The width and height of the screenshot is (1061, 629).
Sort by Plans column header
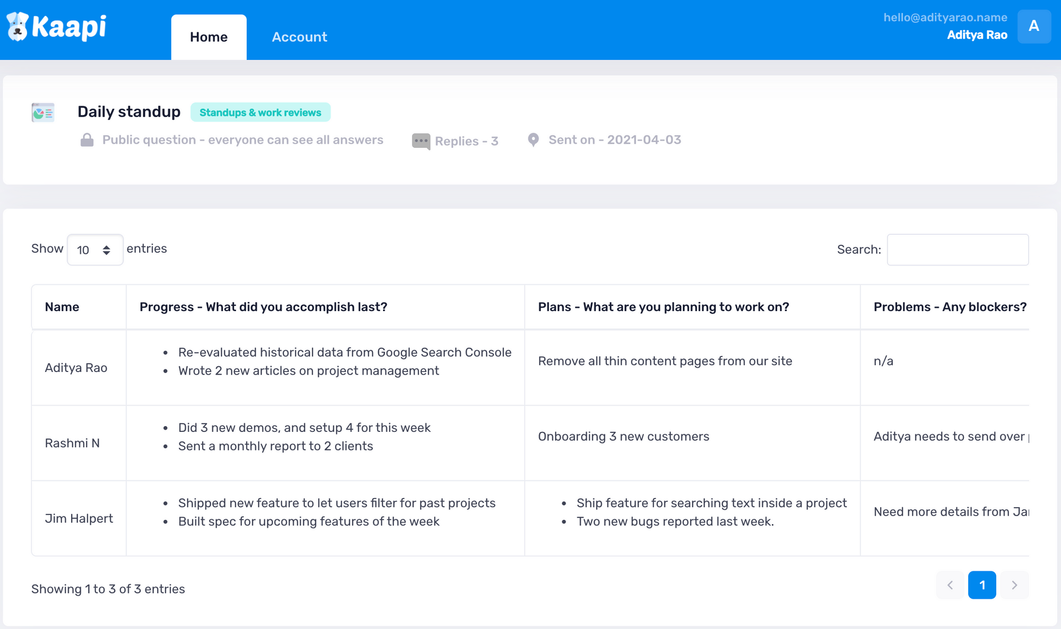(663, 307)
